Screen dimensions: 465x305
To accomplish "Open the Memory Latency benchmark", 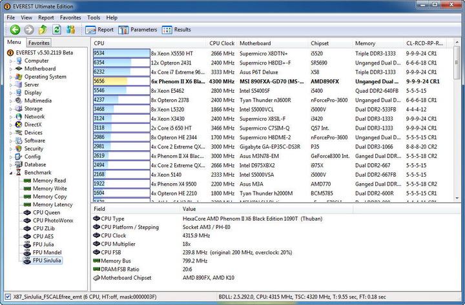I will [48, 204].
